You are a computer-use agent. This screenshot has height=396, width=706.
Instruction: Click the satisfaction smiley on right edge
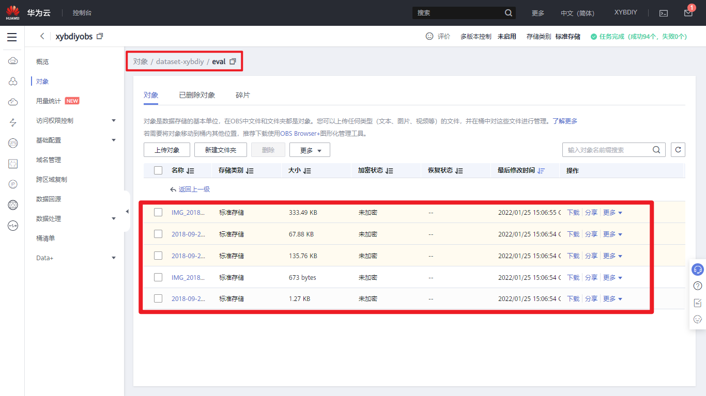[698, 320]
